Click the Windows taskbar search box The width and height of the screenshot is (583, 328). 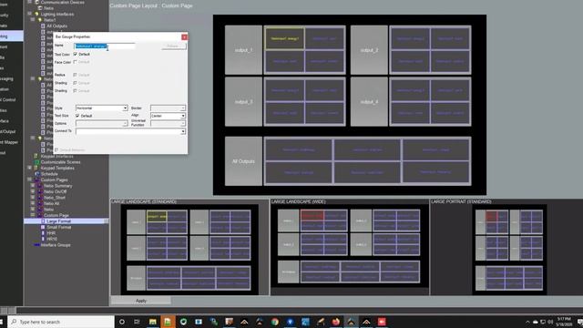click(x=61, y=322)
